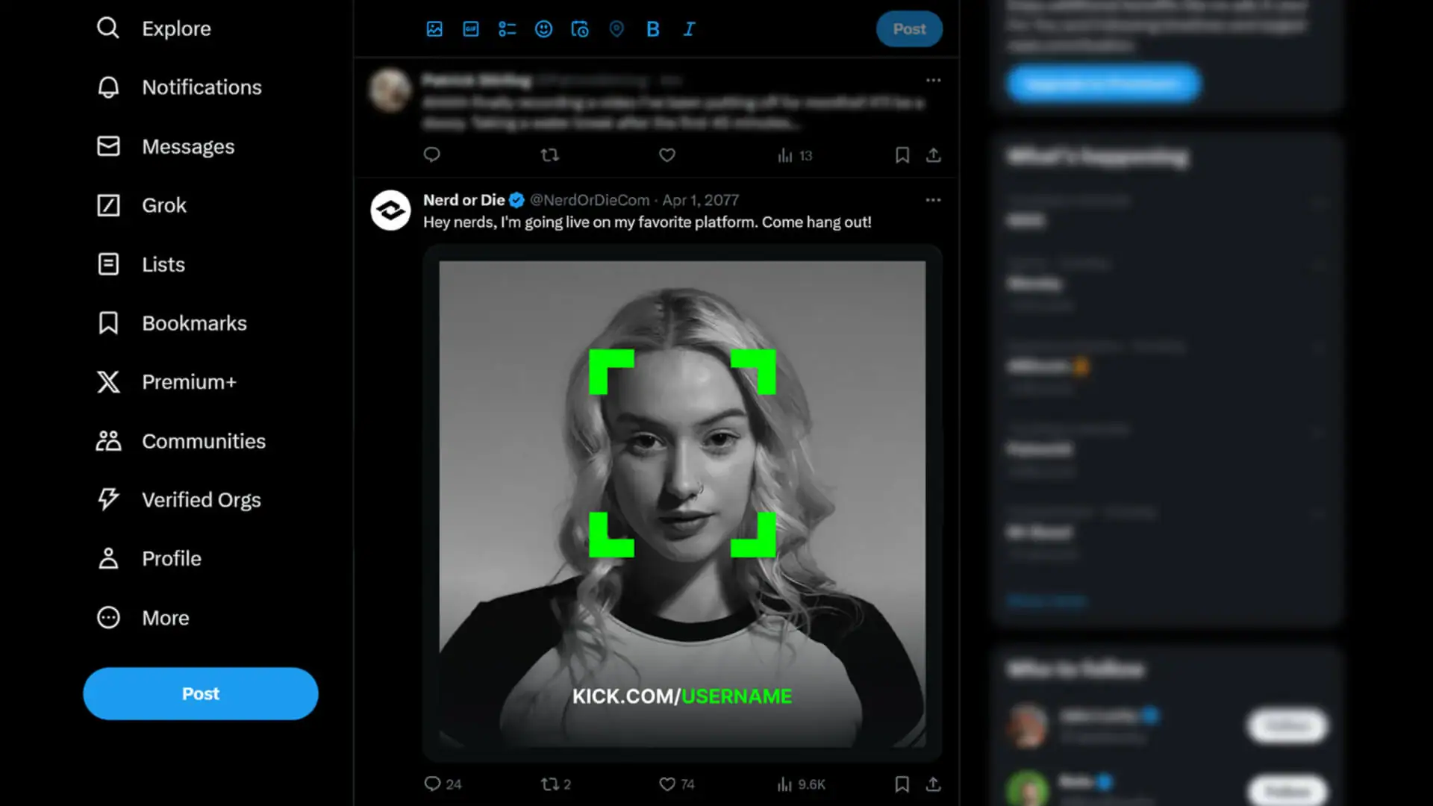Toggle italic formatting in composer
This screenshot has height=806, width=1433.
click(x=689, y=29)
